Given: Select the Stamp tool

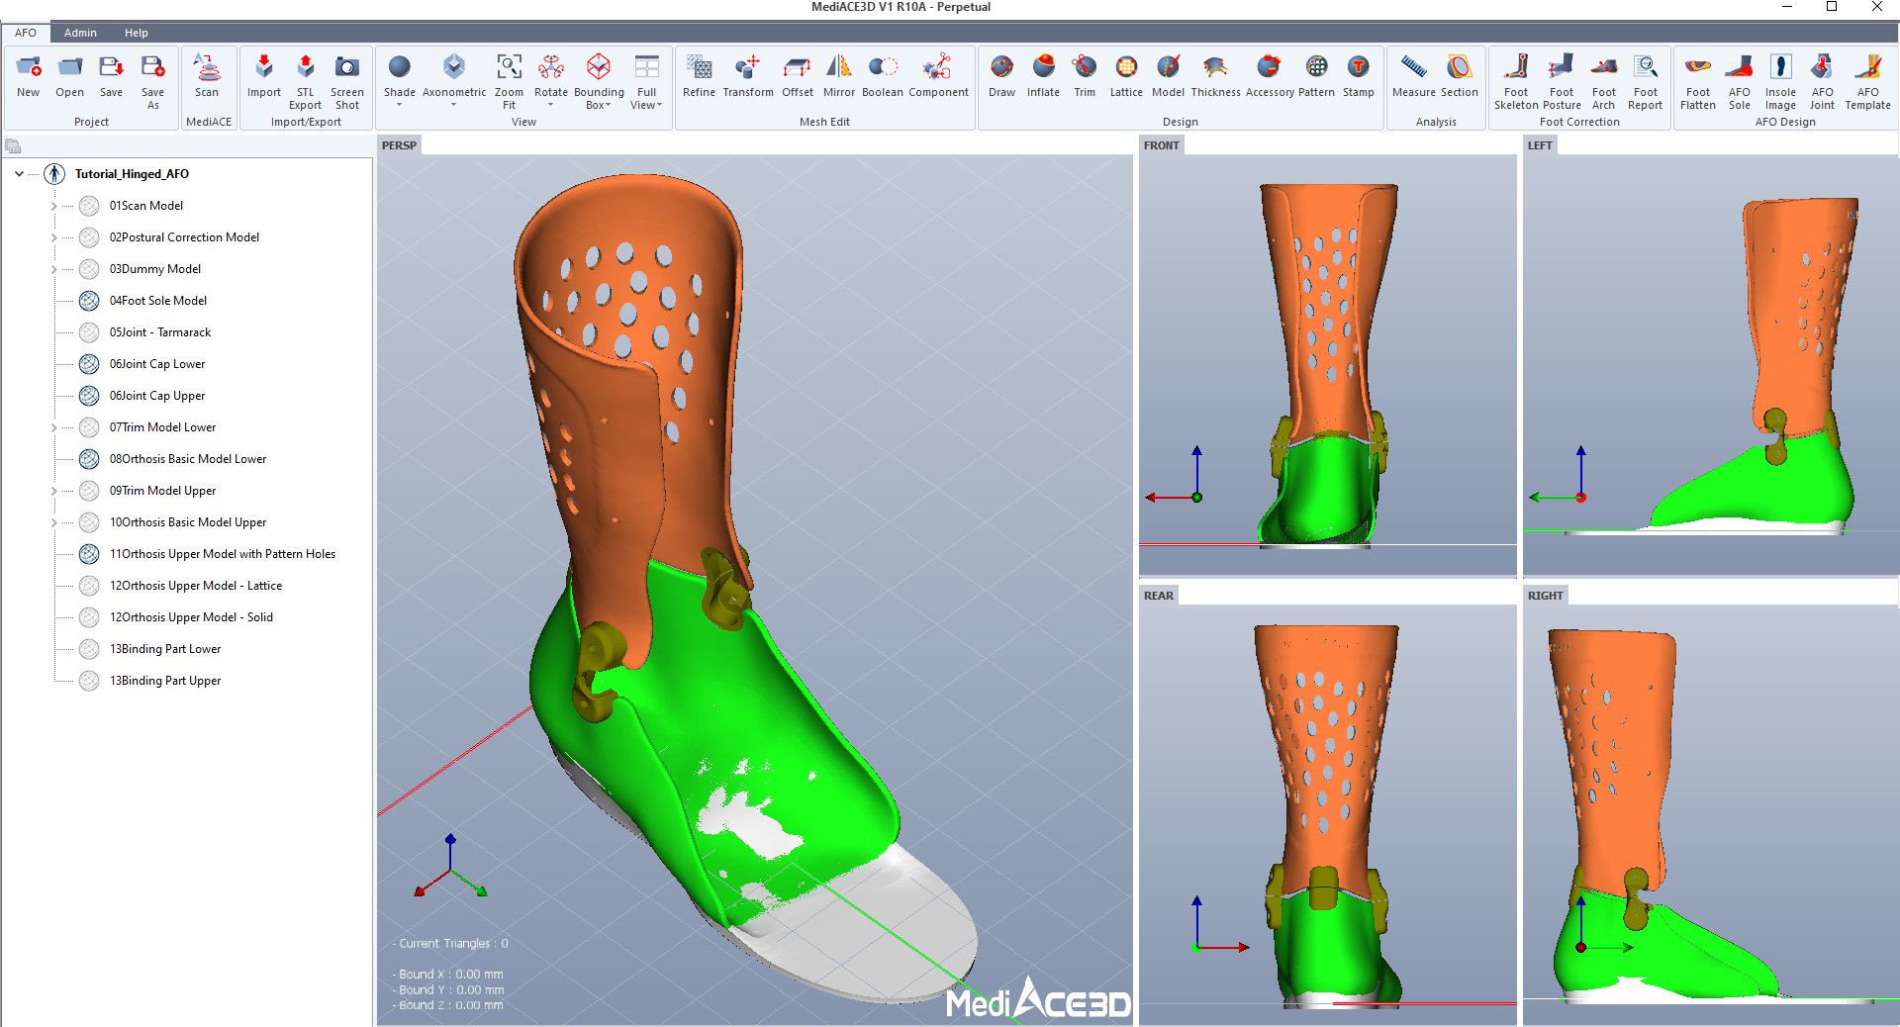Looking at the screenshot, I should [x=1359, y=76].
